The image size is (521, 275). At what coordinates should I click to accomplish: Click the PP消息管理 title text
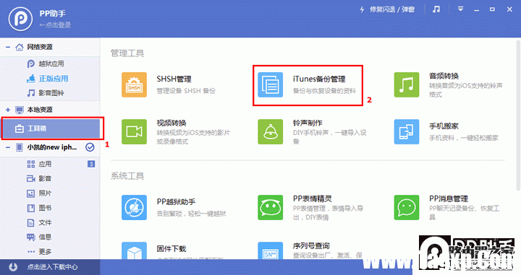(x=449, y=198)
